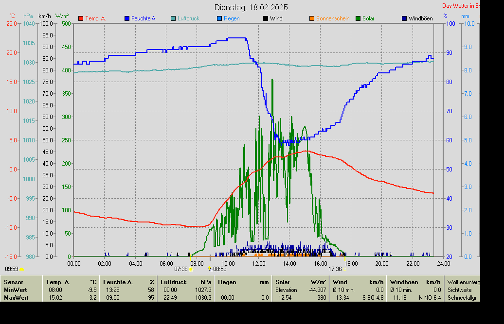
Task: Click the yellow marker next to 09:59
Action: coord(21,269)
